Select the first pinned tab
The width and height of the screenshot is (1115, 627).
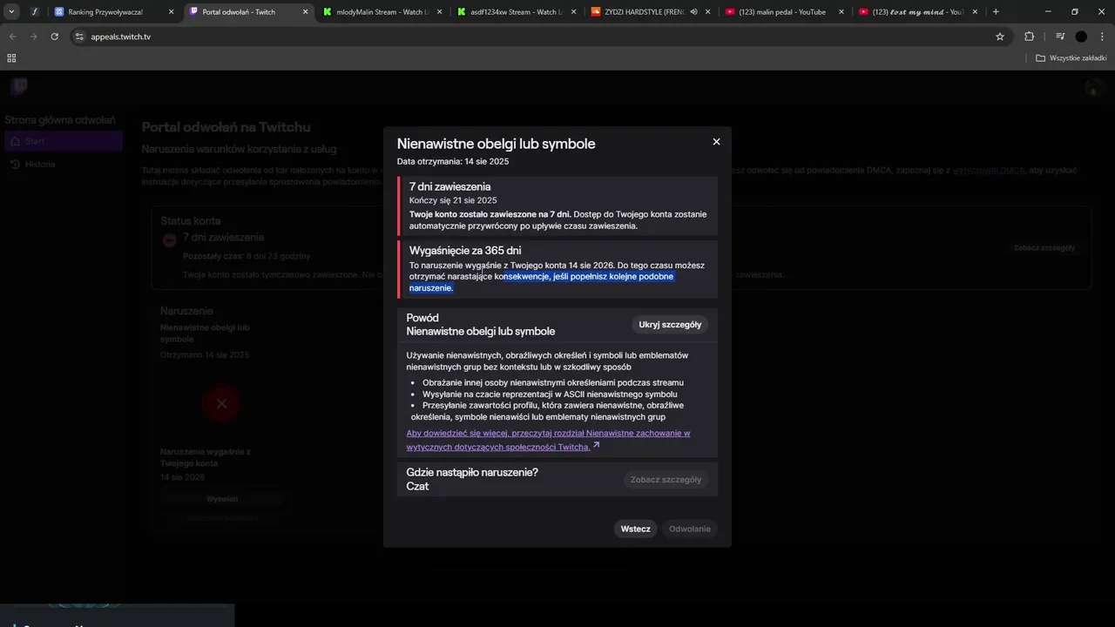click(34, 12)
